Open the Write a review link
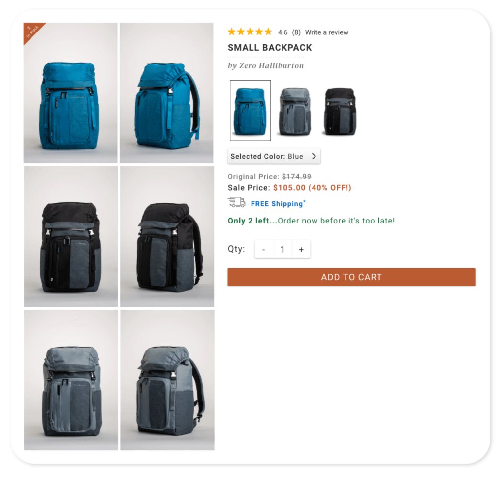 [x=327, y=32]
